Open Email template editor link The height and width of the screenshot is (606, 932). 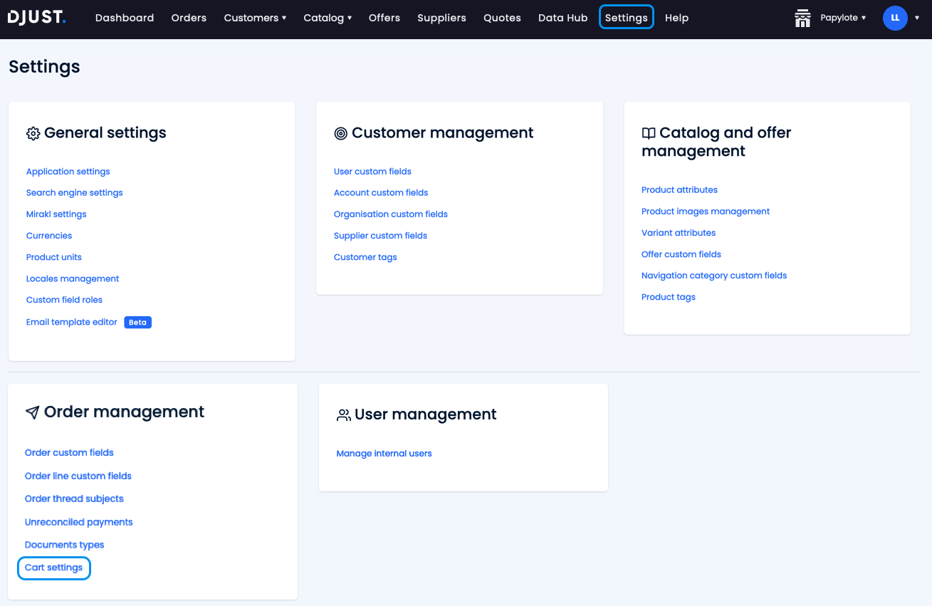72,322
